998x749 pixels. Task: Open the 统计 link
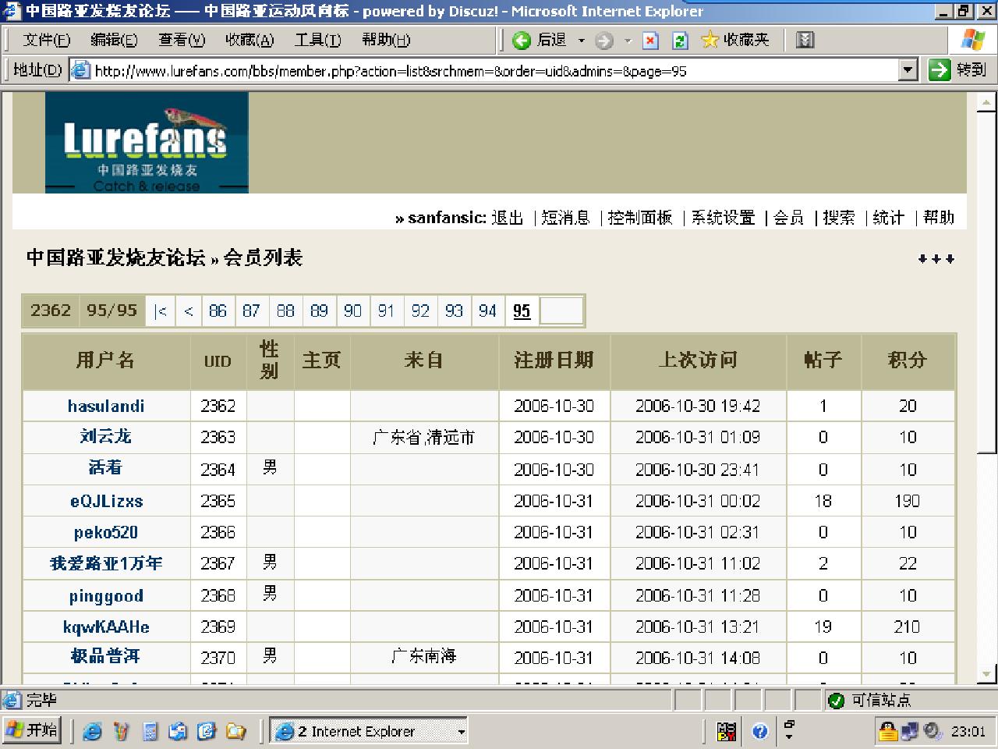click(x=888, y=218)
